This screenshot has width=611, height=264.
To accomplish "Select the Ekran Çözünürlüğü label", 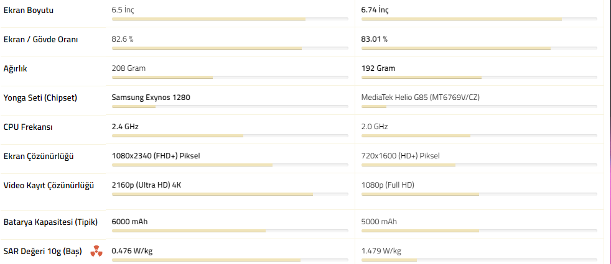I will point(39,156).
